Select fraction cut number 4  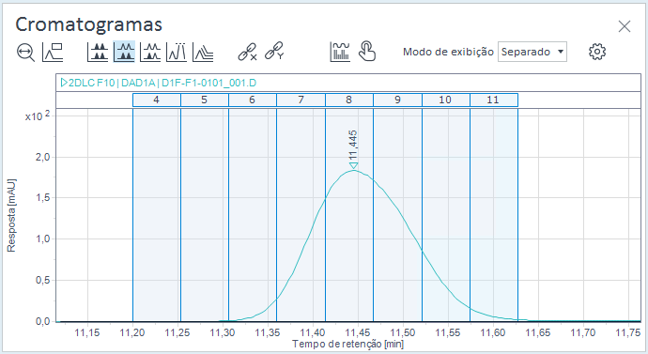[157, 100]
